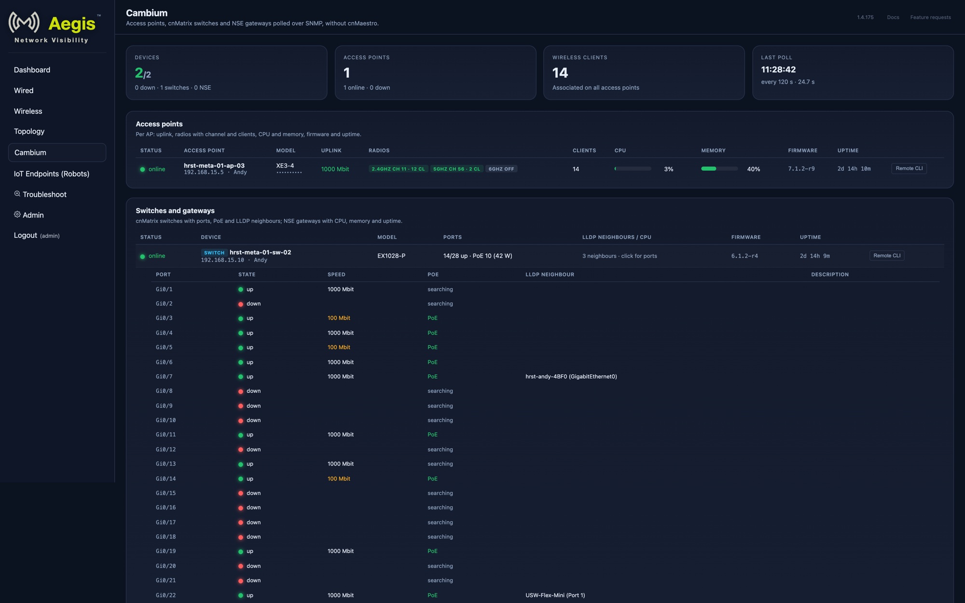Select port row Gi0/14
Image resolution: width=965 pixels, height=603 pixels.
click(545, 479)
